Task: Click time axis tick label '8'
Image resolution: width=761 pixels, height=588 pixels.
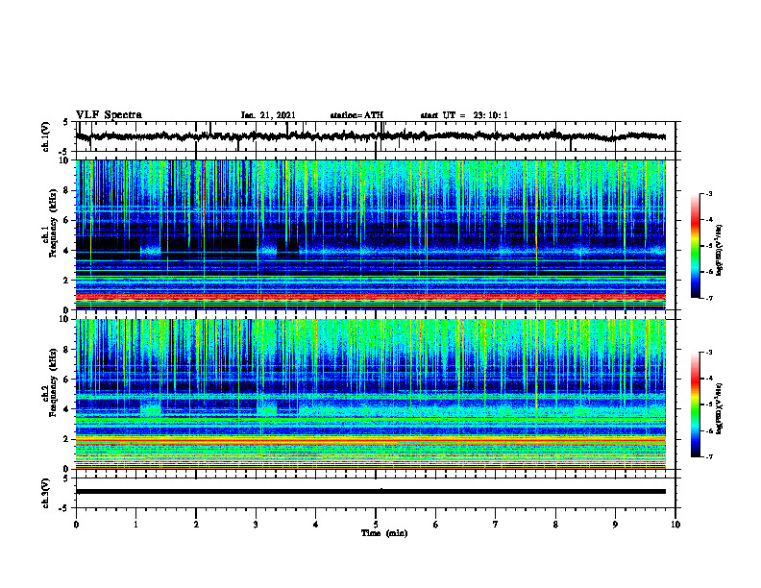Action: 555,525
